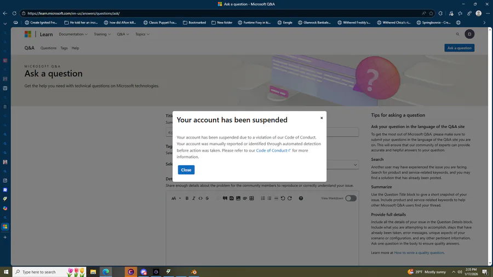Open the Code of Conduct link
Image resolution: width=493 pixels, height=277 pixels.
273,151
